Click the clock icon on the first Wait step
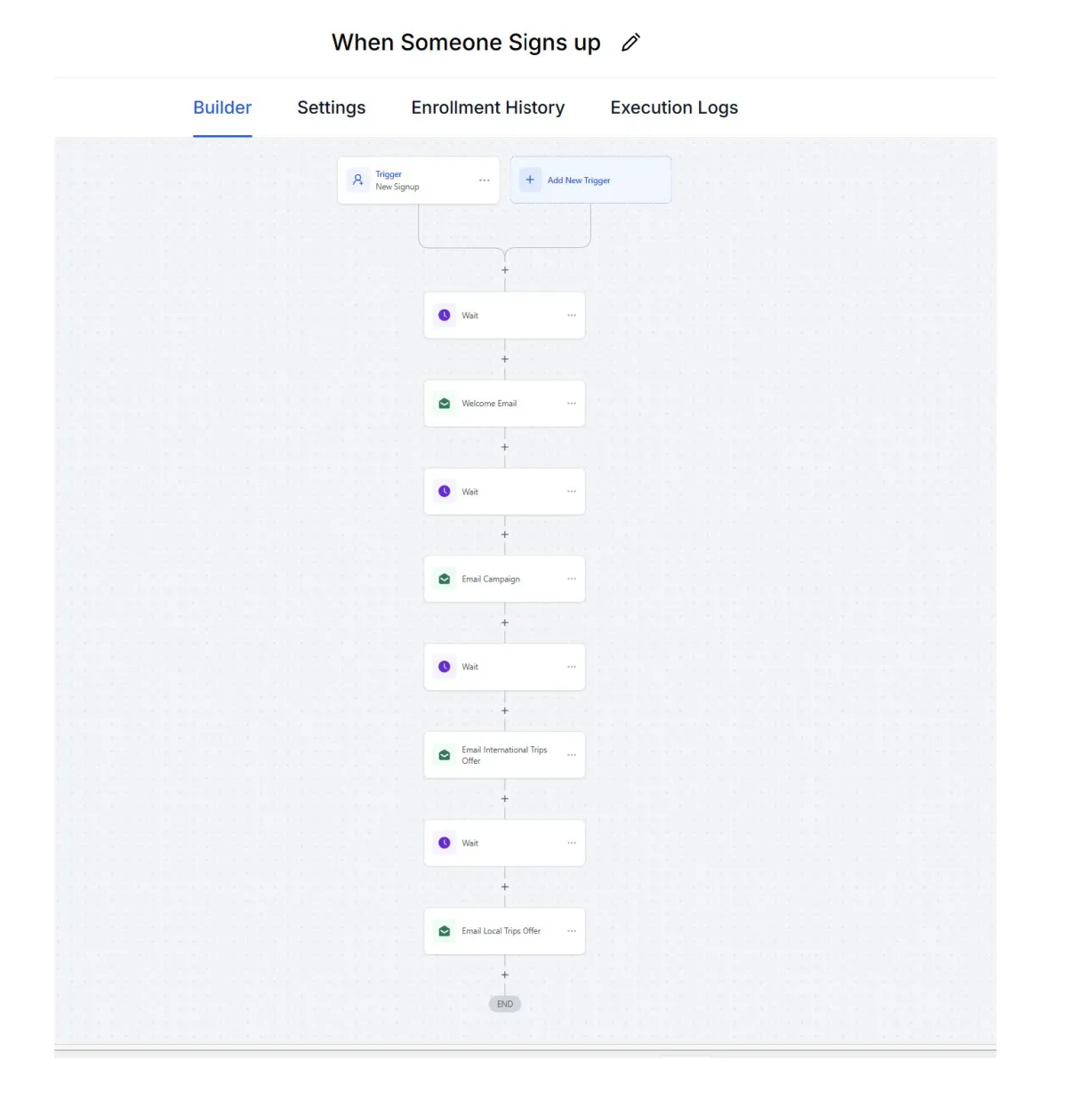Image resolution: width=1067 pixels, height=1115 pixels. [x=445, y=316]
